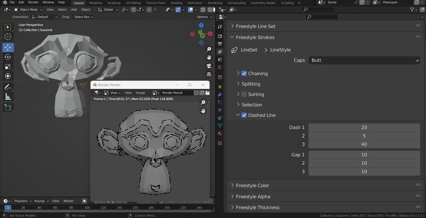Open the Select Box drag dropdown
This screenshot has height=218, width=426.
click(84, 17)
